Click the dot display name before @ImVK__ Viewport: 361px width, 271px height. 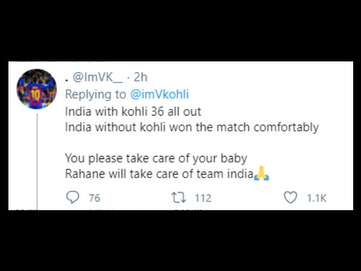point(66,78)
